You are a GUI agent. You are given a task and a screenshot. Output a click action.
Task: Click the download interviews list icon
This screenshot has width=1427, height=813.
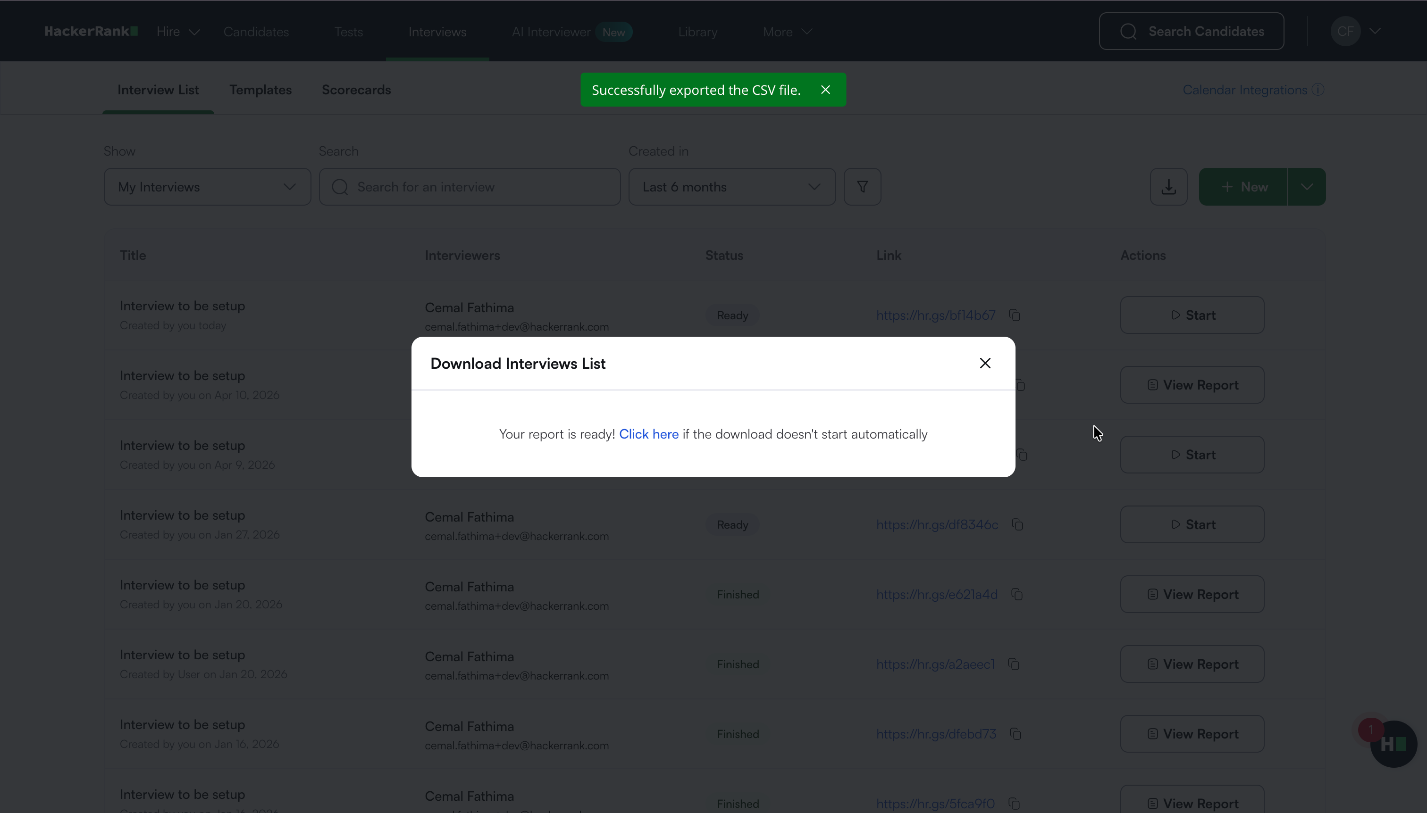coord(1168,187)
